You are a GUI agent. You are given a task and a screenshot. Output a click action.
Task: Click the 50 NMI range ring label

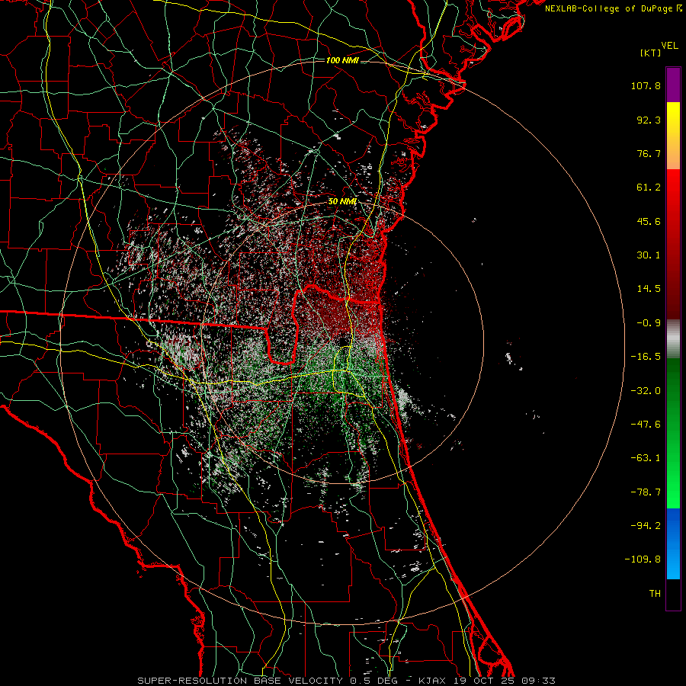(342, 201)
